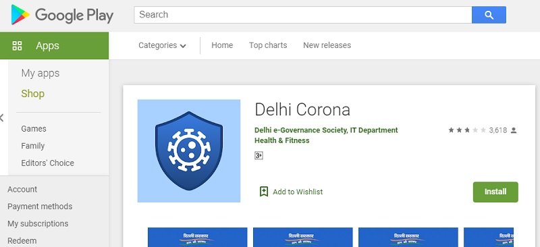Click the star rating display
Viewport: 540px width, 247px height.
point(467,130)
